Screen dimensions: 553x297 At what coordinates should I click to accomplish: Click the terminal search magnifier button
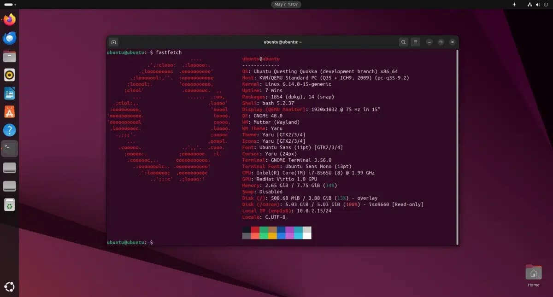pyautogui.click(x=403, y=42)
